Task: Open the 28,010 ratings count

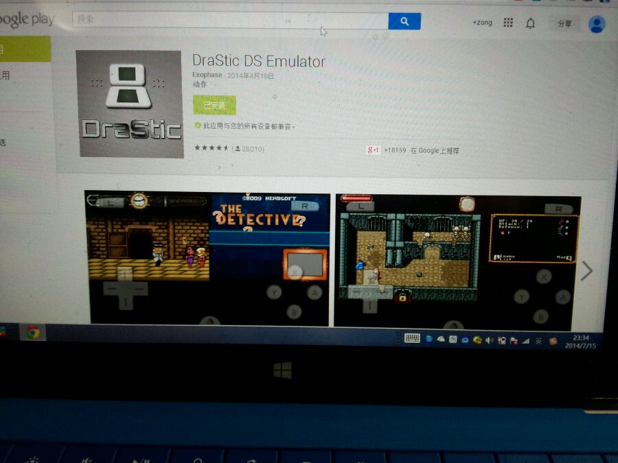Action: pos(249,149)
